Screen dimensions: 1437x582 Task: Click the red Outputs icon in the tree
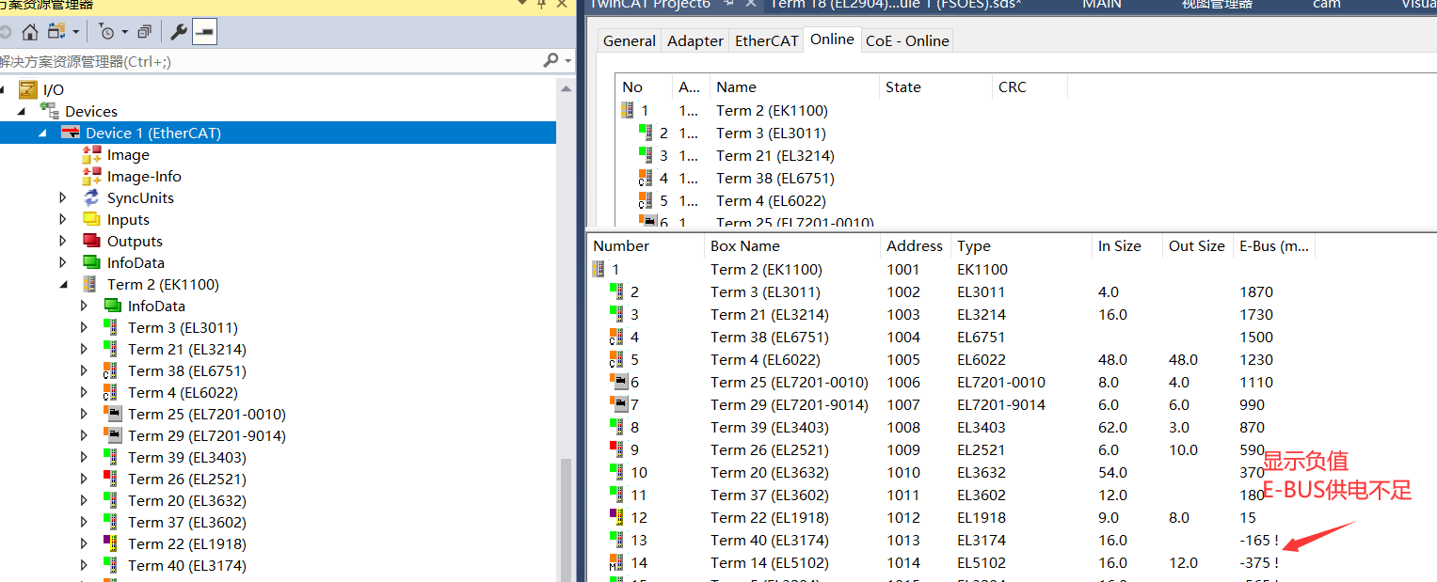pos(91,241)
